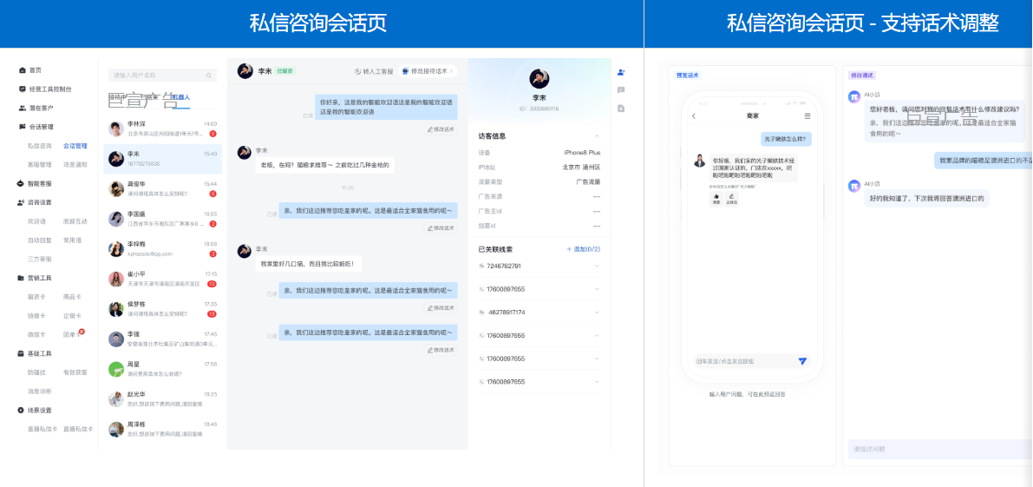Switch to the 机器人 conversation tab
Viewport: 1033px width, 487px height.
(180, 97)
